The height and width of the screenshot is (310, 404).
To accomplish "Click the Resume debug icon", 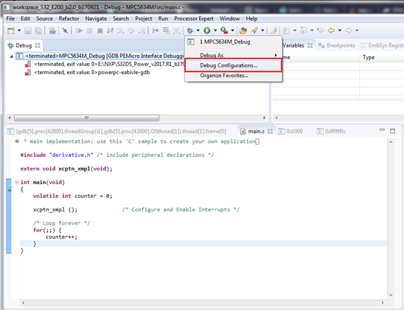I will pos(79,30).
